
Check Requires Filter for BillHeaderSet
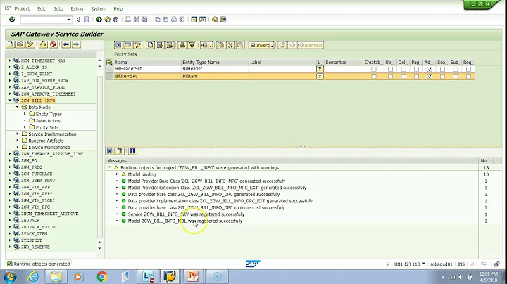click(x=468, y=69)
